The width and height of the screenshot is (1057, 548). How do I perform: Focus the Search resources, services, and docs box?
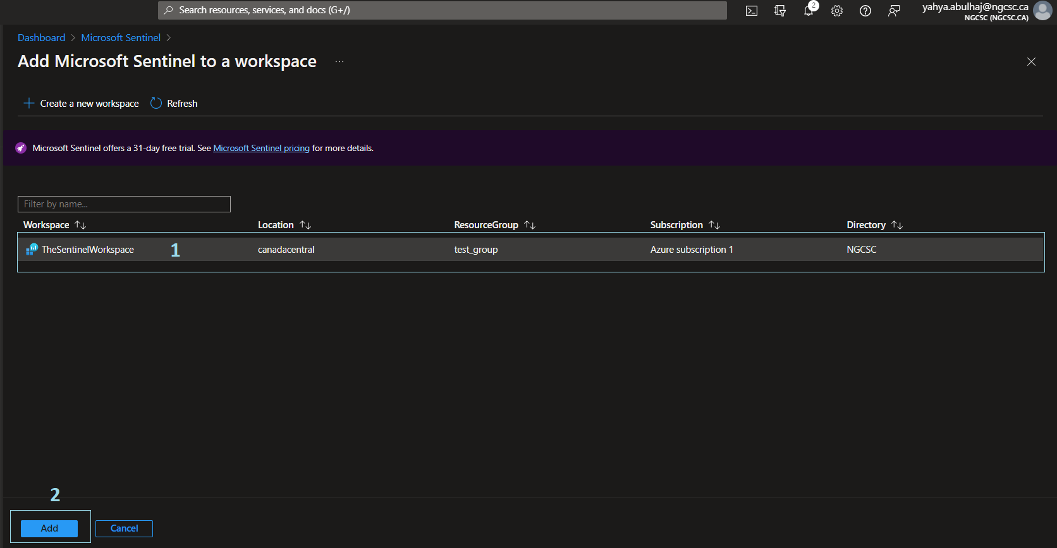point(443,10)
